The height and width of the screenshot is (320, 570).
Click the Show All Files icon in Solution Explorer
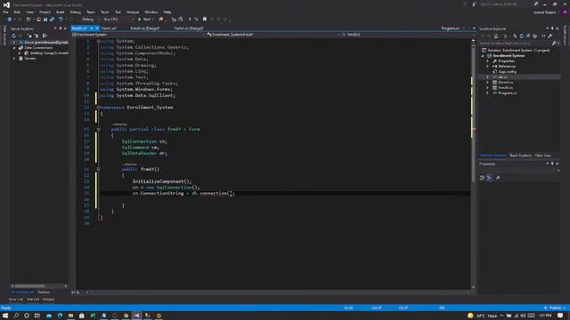534,36
